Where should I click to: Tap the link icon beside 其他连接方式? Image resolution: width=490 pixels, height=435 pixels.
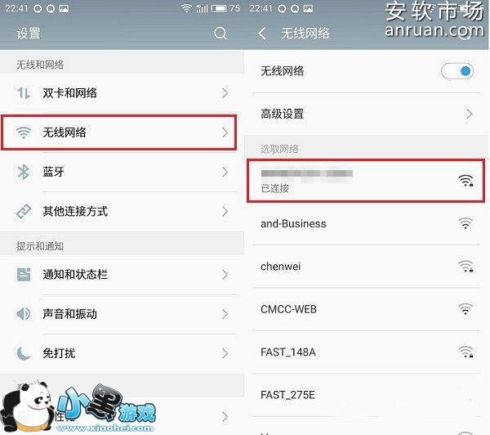pyautogui.click(x=24, y=211)
